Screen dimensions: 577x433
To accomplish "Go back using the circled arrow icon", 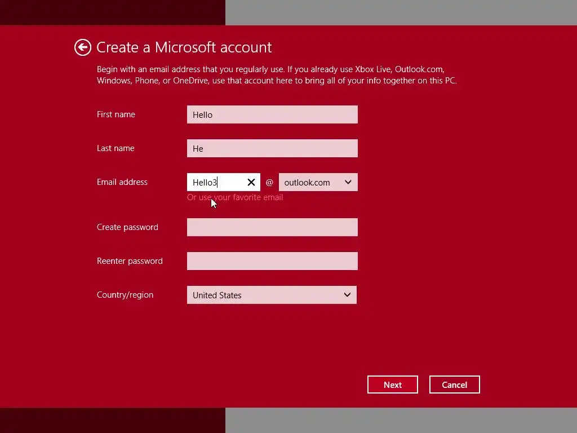I will click(83, 47).
